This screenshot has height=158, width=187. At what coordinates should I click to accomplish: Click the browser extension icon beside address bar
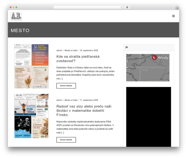(x=127, y=7)
